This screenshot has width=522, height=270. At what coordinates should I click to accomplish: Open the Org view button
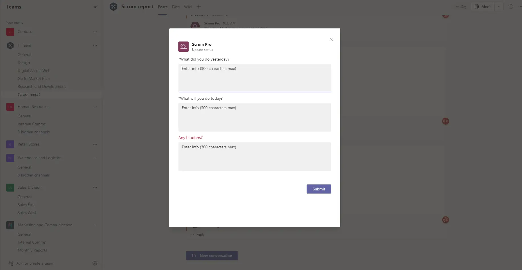tap(461, 7)
